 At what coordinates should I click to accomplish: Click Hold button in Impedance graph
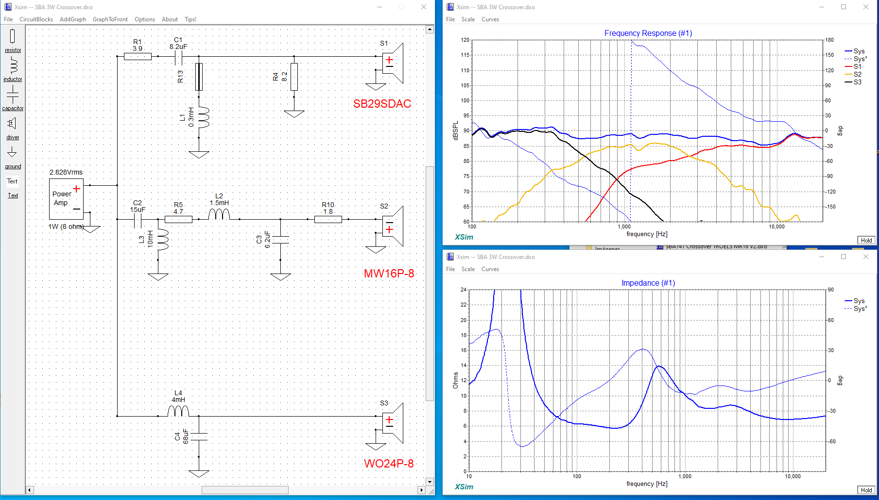point(866,490)
